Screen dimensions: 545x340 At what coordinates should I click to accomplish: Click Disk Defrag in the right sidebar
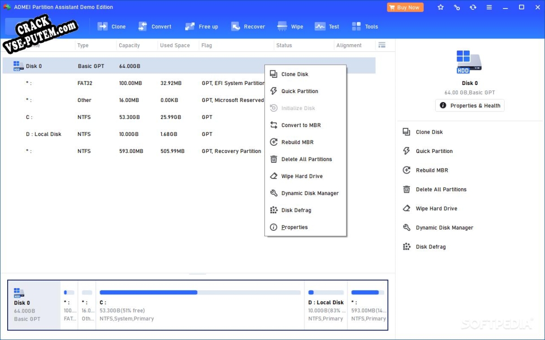pyautogui.click(x=424, y=247)
